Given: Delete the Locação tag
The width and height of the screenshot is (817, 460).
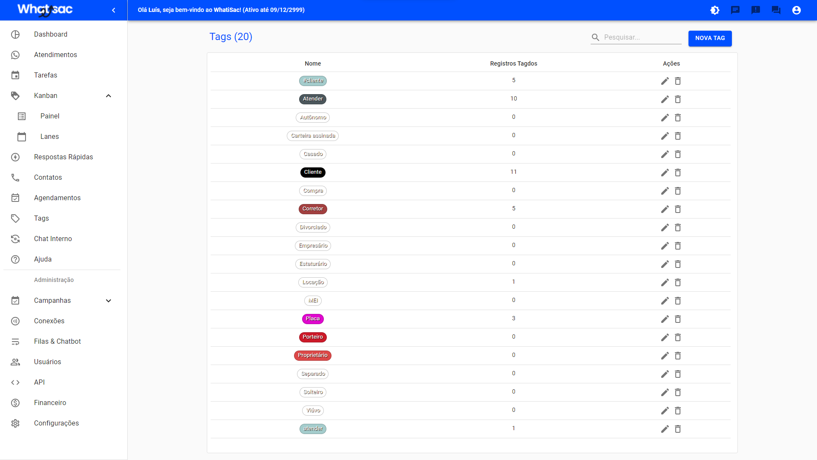Looking at the screenshot, I should click(x=678, y=282).
